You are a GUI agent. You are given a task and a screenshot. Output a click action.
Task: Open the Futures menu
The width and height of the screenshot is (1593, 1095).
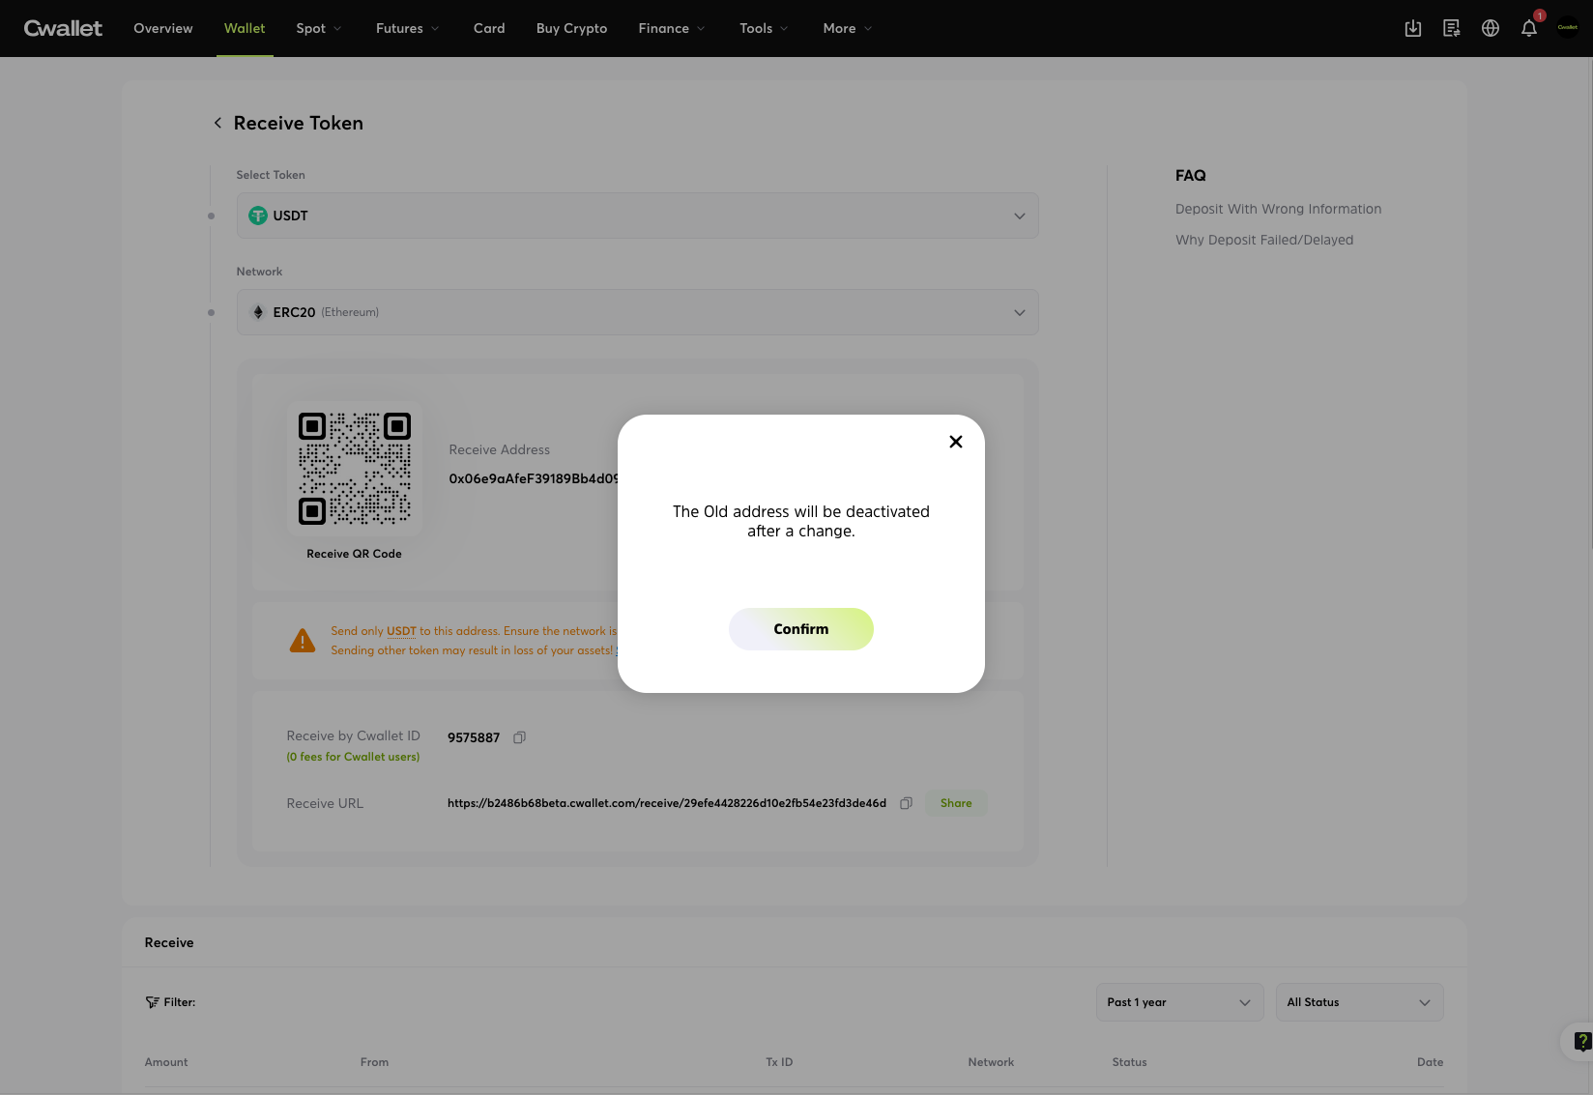406,28
